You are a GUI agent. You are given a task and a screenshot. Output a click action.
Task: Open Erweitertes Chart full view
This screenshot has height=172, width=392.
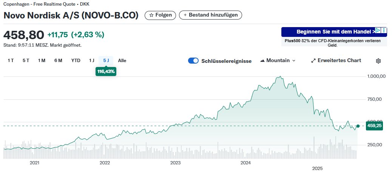click(x=336, y=61)
